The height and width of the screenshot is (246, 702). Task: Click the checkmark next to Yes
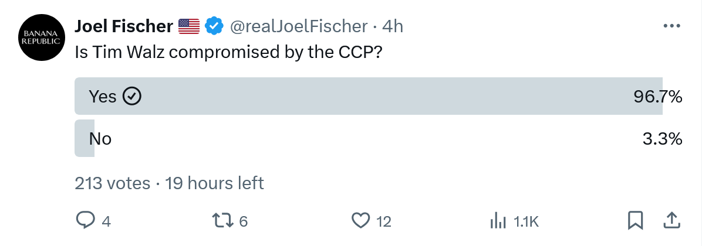[x=132, y=96]
